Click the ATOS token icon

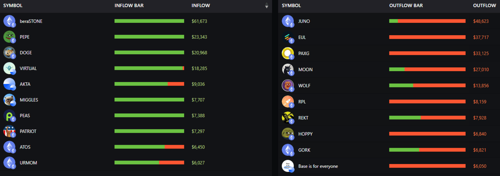click(x=10, y=147)
